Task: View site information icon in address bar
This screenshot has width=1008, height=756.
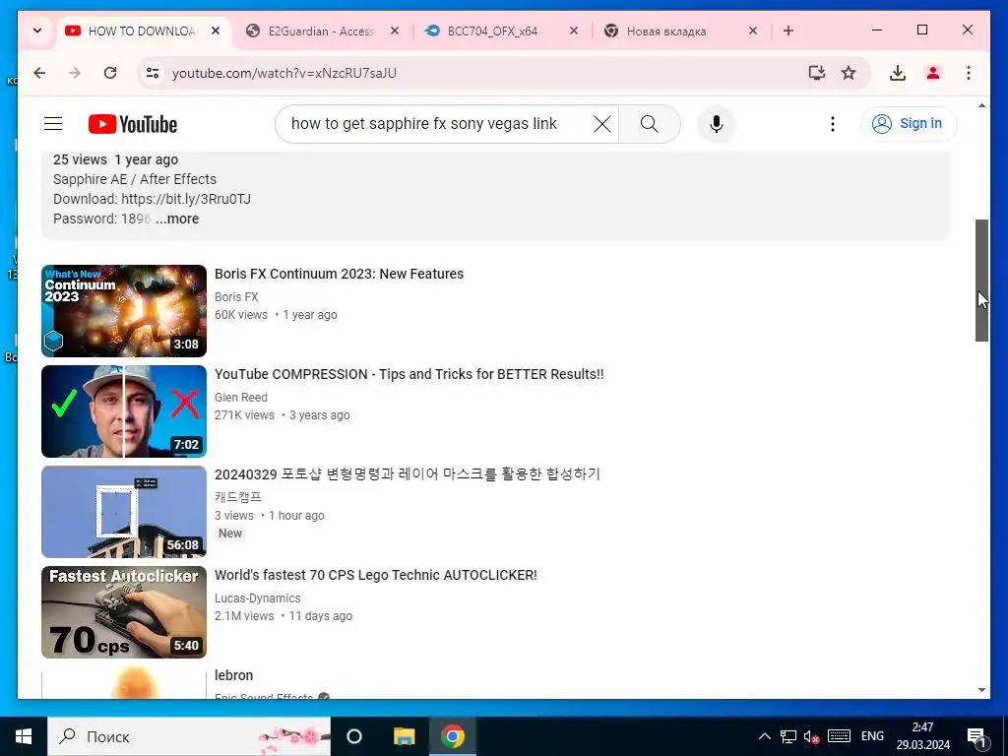Action: point(153,73)
